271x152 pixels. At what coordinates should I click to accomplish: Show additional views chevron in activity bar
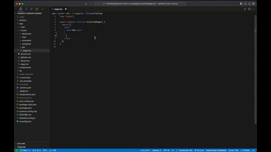(42, 9)
